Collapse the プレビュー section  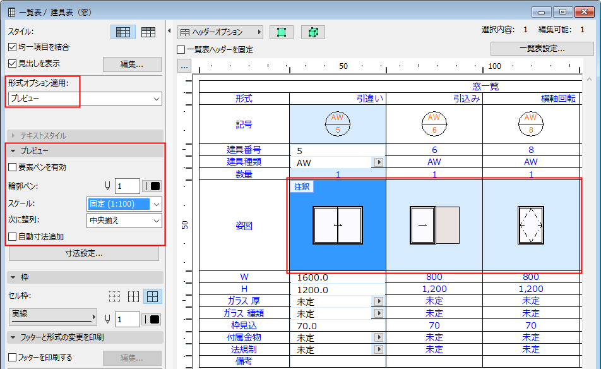click(x=85, y=151)
